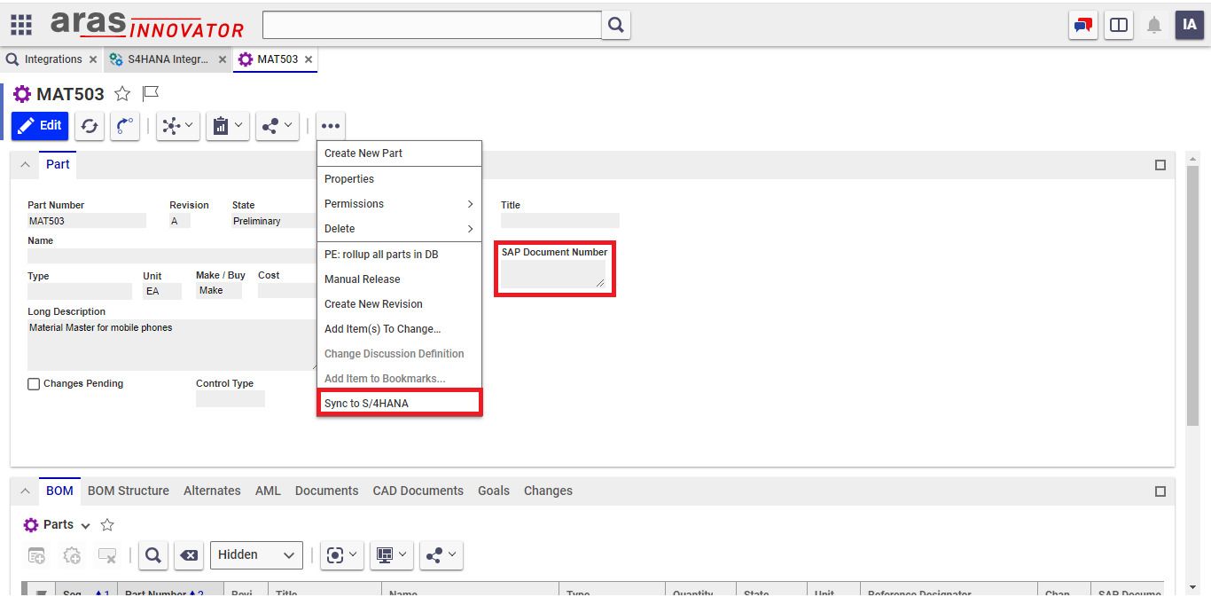The height and width of the screenshot is (605, 1211).
Task: Maximize the BOM relationships panel
Action: pos(1160,491)
